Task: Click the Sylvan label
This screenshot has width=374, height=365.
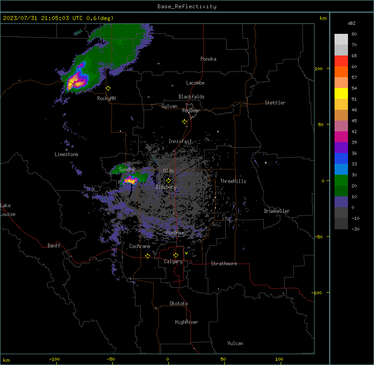Action: coord(169,106)
